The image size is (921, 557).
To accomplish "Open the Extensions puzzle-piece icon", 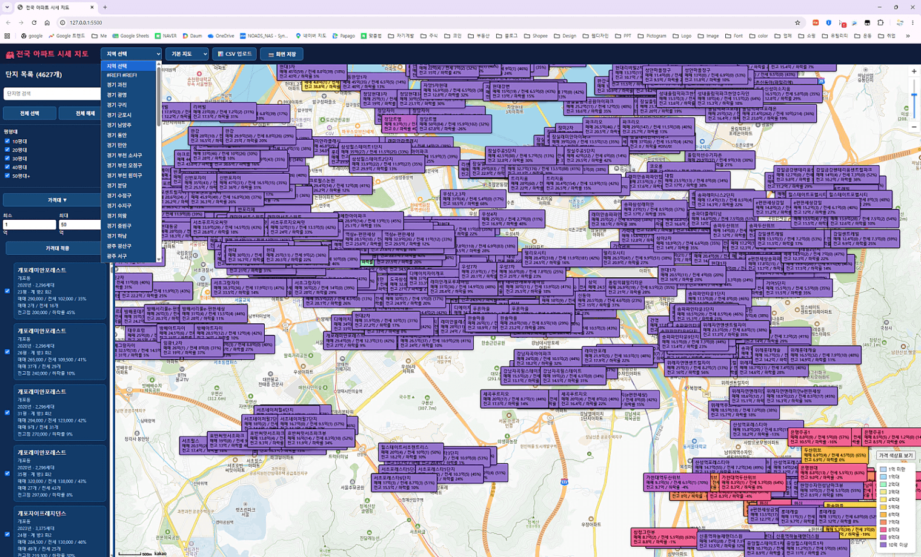I will pos(880,22).
